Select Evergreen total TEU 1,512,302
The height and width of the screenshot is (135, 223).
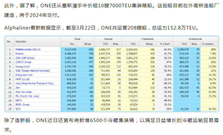(69, 75)
